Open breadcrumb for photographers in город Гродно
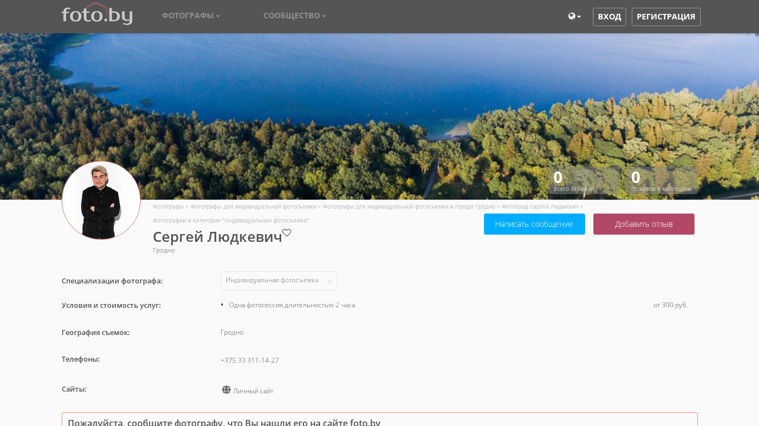Screen dimensions: 759x426 pyautogui.click(x=409, y=206)
